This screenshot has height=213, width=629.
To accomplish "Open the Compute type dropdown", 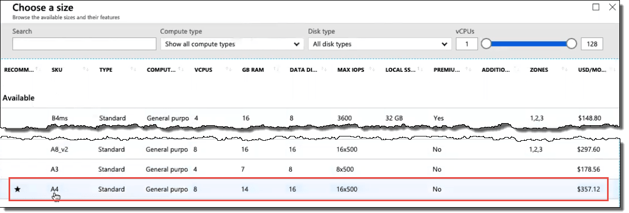I will tap(232, 44).
